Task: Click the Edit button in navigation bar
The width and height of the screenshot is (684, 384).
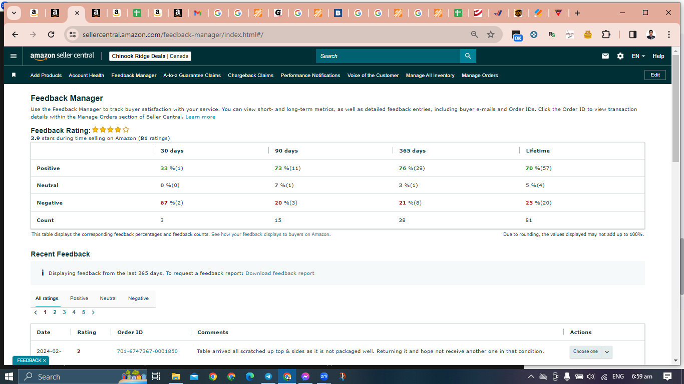Action: point(655,75)
